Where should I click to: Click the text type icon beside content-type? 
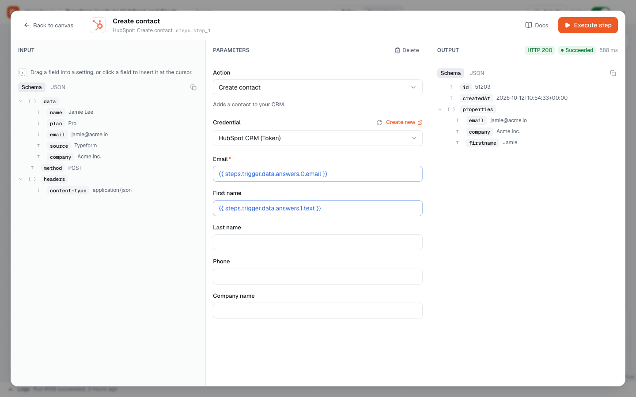point(38,191)
